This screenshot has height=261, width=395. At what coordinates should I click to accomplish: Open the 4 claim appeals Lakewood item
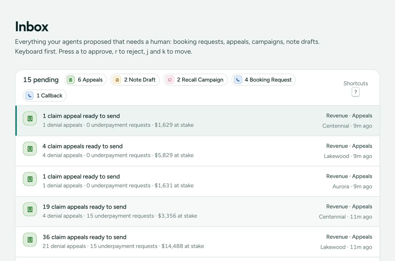coord(197,151)
